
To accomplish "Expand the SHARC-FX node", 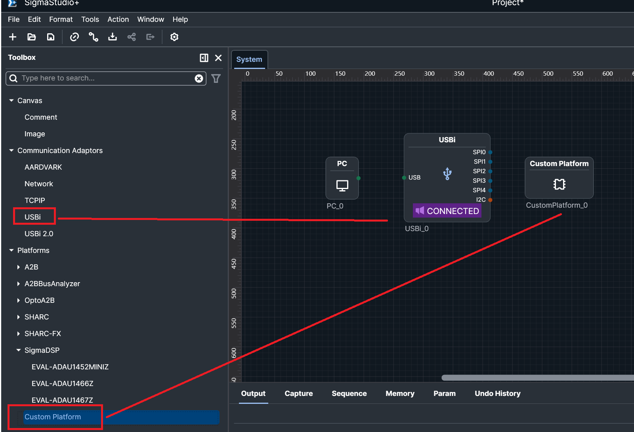I will 19,334.
